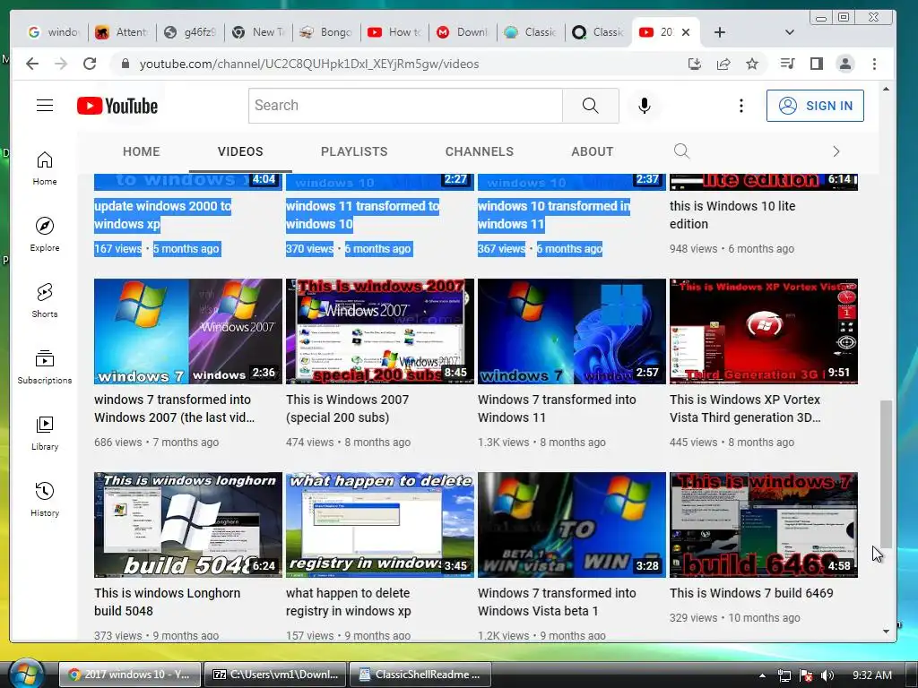Show hidden system tray icons

[x=762, y=675]
